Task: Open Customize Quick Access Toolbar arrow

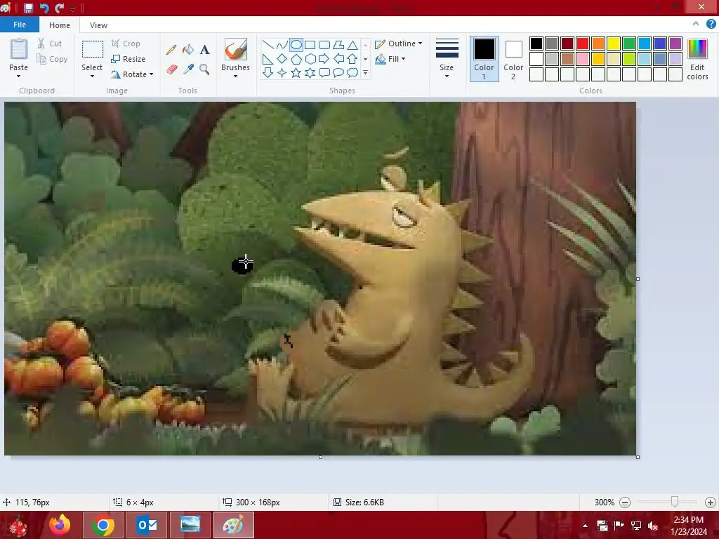Action: pyautogui.click(x=72, y=8)
